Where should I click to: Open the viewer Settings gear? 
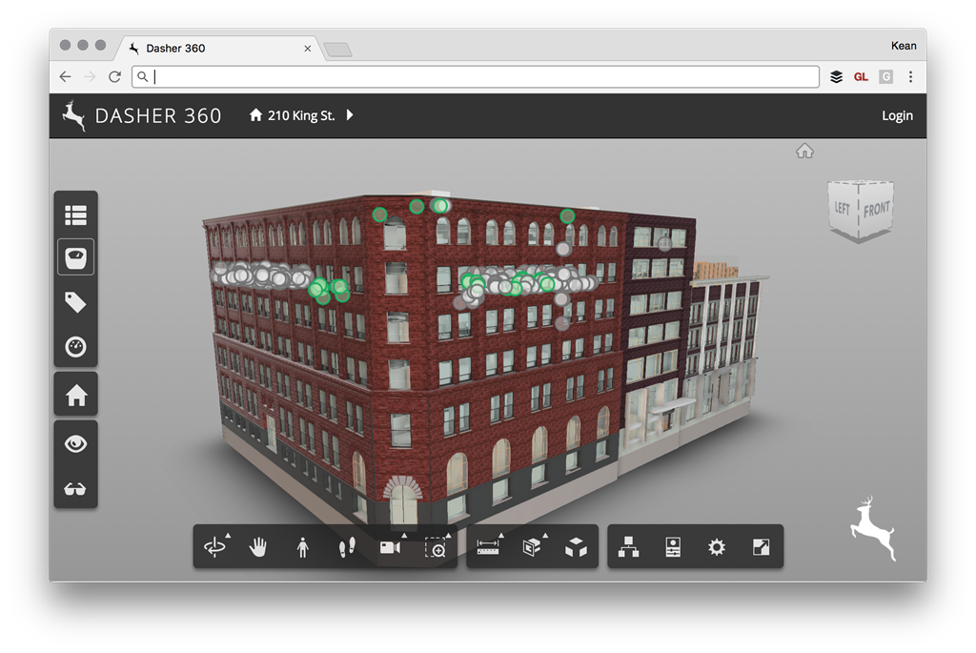717,547
